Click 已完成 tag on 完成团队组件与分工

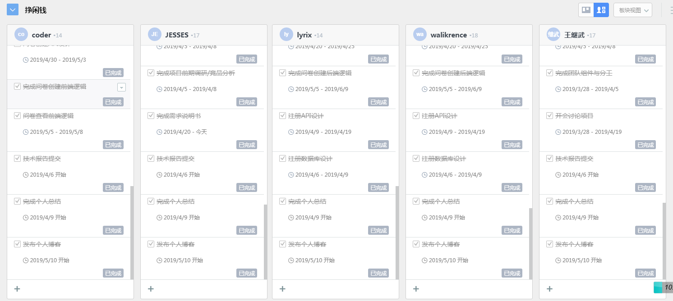[645, 102]
